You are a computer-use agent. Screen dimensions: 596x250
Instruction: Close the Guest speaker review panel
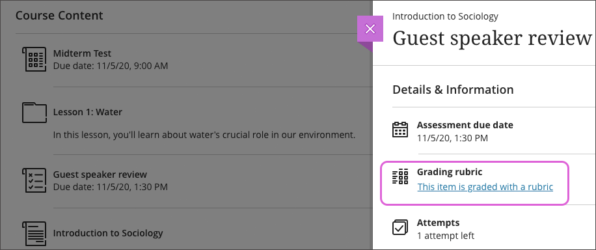pyautogui.click(x=370, y=29)
